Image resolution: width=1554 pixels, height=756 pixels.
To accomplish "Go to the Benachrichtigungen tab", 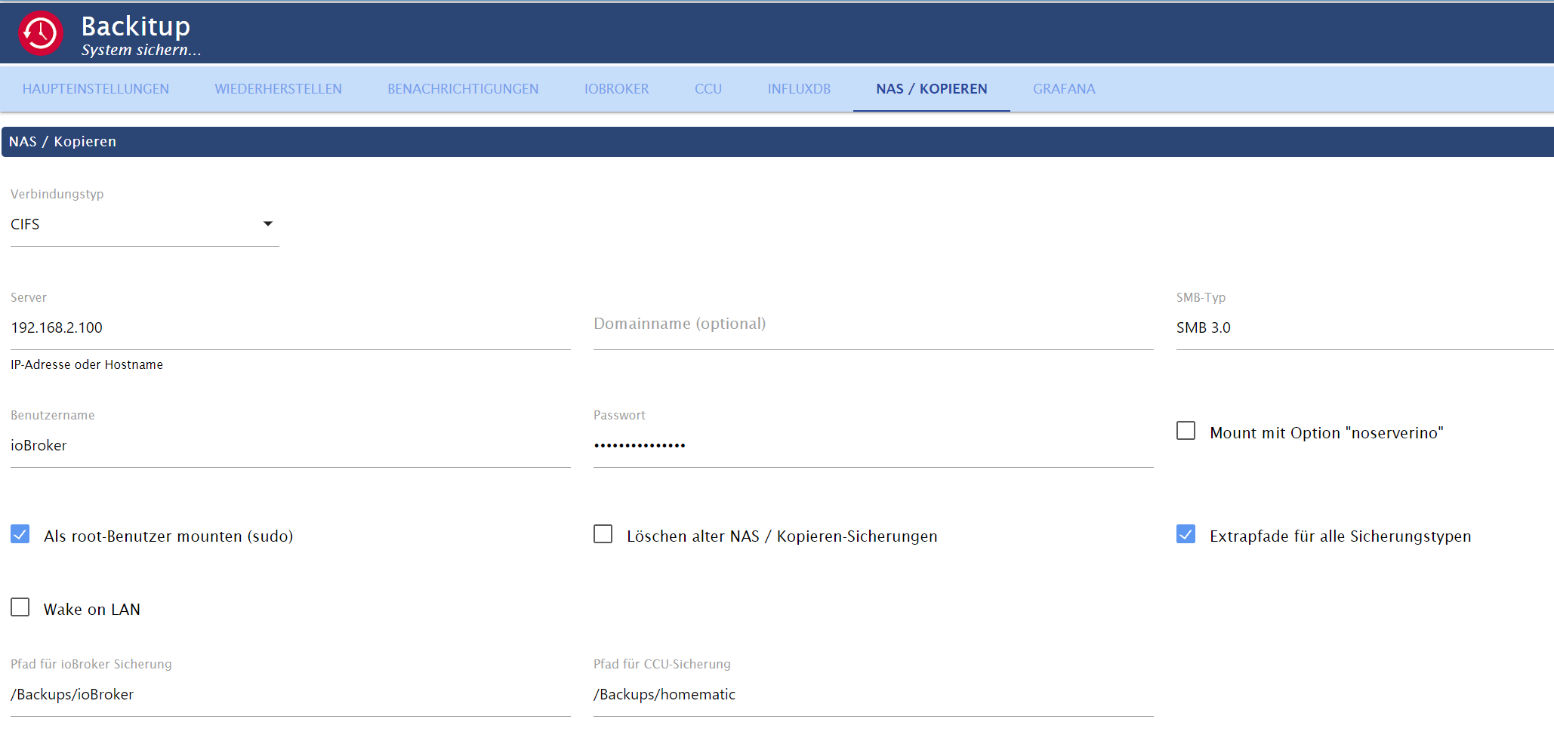I will (463, 89).
